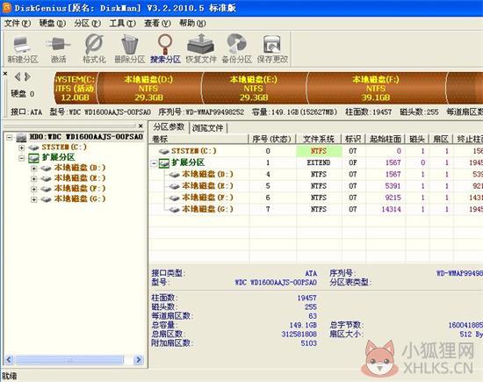The width and height of the screenshot is (483, 382).
Task: Select the 本地磁盘(D:) 29.3GB segment in the disk map
Action: pyautogui.click(x=150, y=89)
